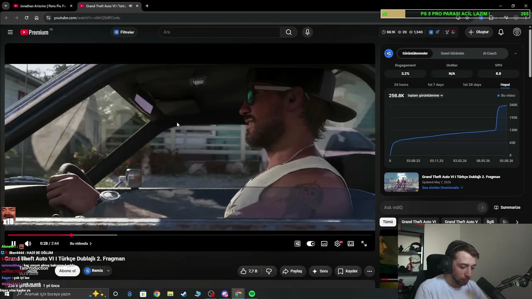Open the player settings gear

pos(337,244)
